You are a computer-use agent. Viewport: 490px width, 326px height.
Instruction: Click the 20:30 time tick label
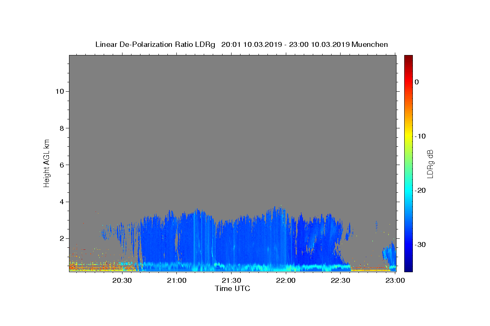tap(122, 280)
